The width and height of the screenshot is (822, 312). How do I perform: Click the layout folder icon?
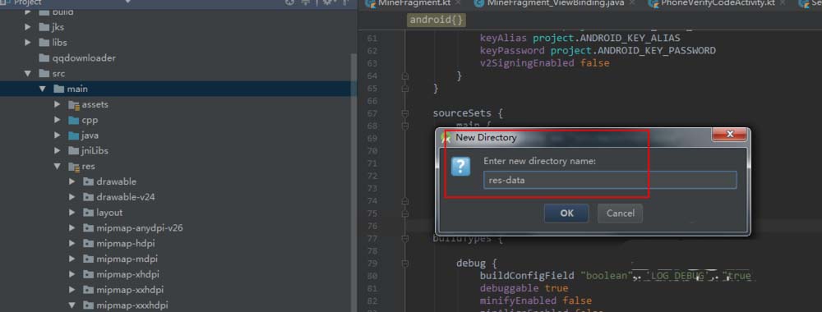point(88,213)
